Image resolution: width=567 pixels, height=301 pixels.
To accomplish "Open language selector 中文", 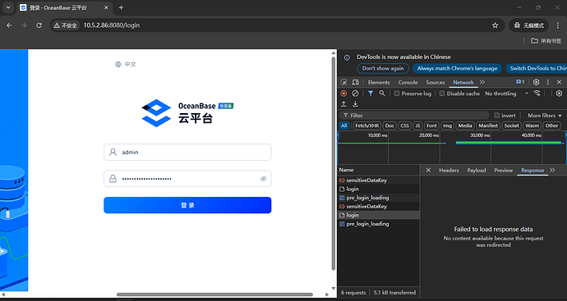I will pos(126,64).
